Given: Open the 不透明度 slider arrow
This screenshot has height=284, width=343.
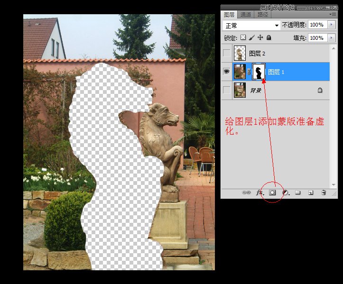Looking at the screenshot, I should [331, 25].
